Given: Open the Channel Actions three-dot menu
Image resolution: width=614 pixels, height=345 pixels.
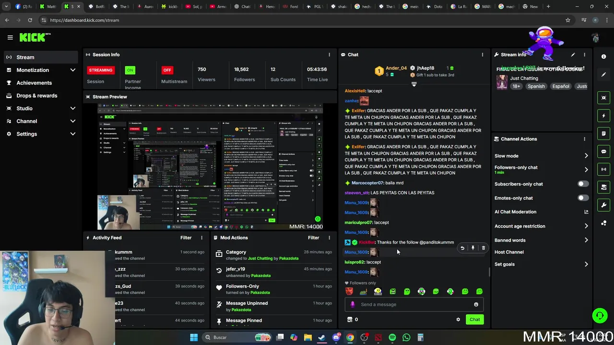Looking at the screenshot, I should 584,139.
